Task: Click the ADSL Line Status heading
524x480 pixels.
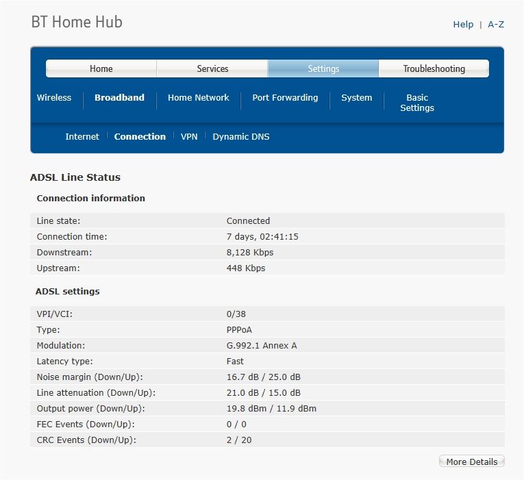Action: pyautogui.click(x=75, y=177)
